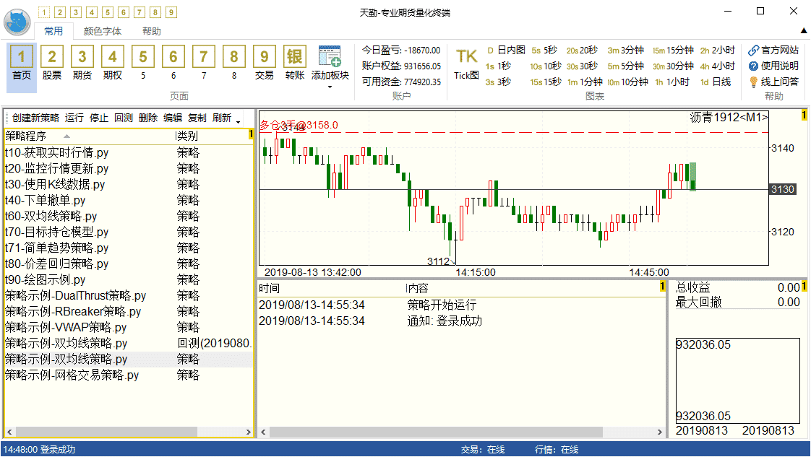Click the 线上问答 lightbulb icon
The height and width of the screenshot is (457, 811).
(753, 82)
